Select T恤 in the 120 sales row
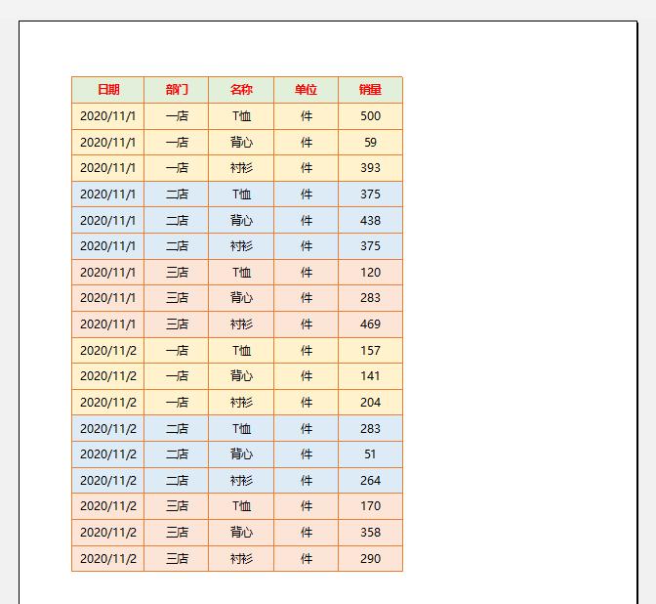Image resolution: width=656 pixels, height=604 pixels. point(241,273)
